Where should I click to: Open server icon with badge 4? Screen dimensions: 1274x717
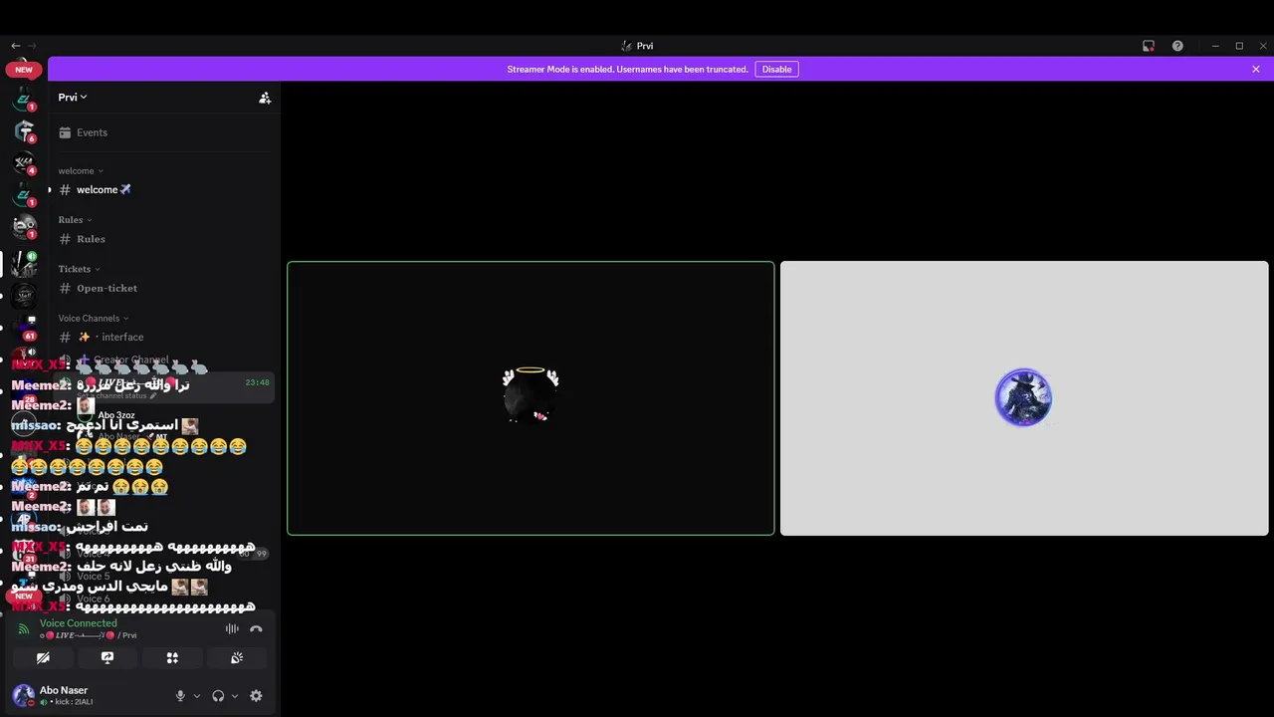tap(24, 163)
